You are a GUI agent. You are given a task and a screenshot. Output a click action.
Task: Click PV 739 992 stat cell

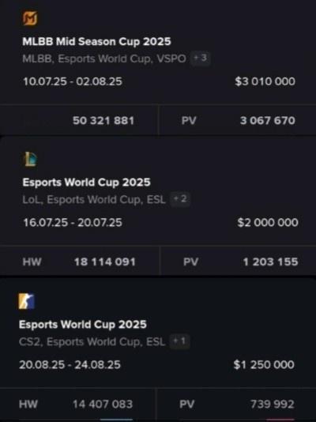(236, 404)
